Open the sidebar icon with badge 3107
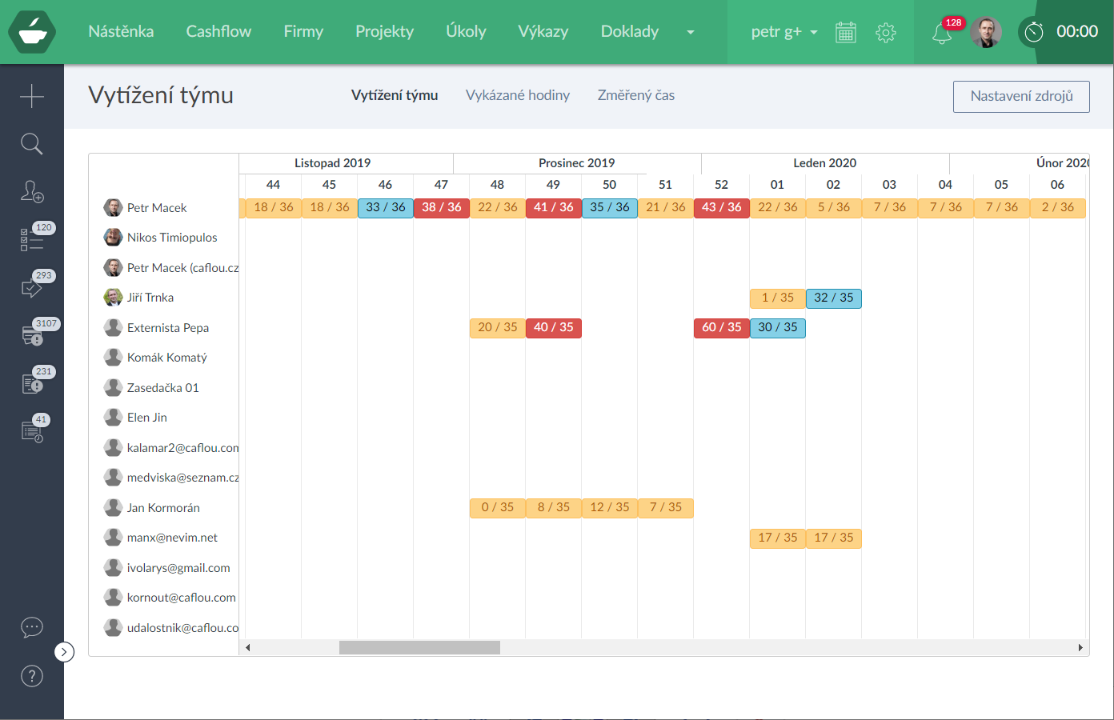1114x720 pixels. tap(32, 335)
